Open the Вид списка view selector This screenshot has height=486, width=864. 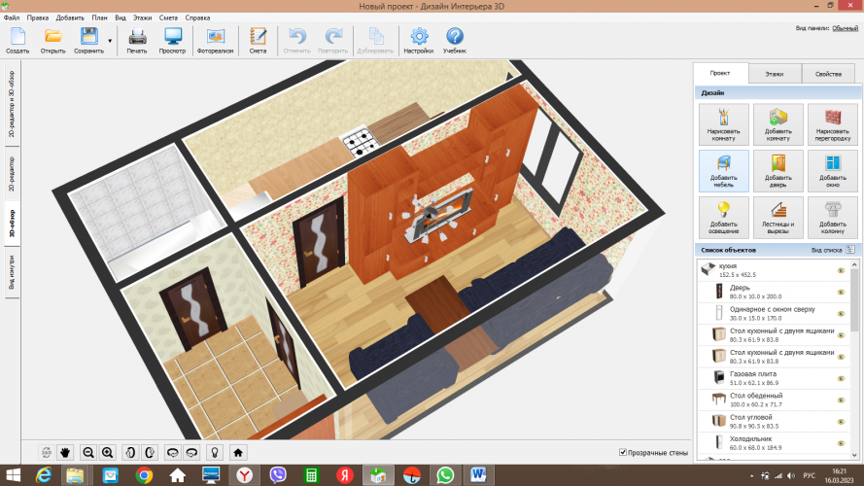coord(849,250)
